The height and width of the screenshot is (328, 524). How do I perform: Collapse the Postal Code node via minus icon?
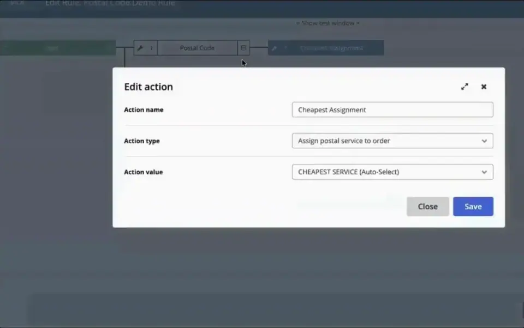pyautogui.click(x=243, y=48)
